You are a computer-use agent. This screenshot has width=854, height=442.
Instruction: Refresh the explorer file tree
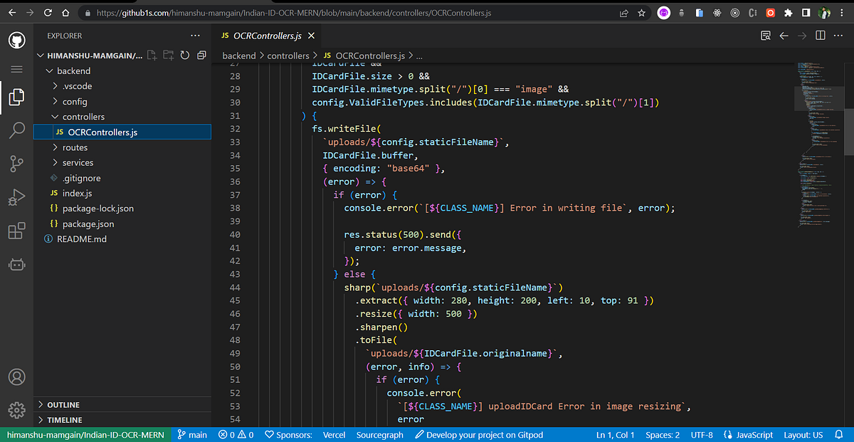[184, 55]
